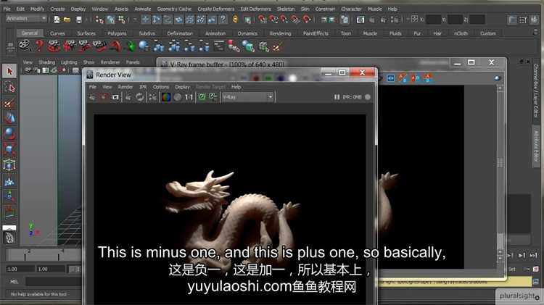Select the Rotate tool in the toolbox
The image size is (544, 305).
(x=9, y=134)
